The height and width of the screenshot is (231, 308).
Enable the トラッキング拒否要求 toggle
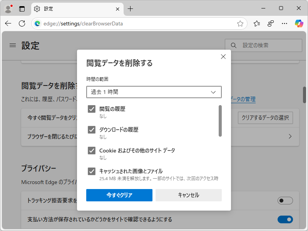tap(285, 201)
